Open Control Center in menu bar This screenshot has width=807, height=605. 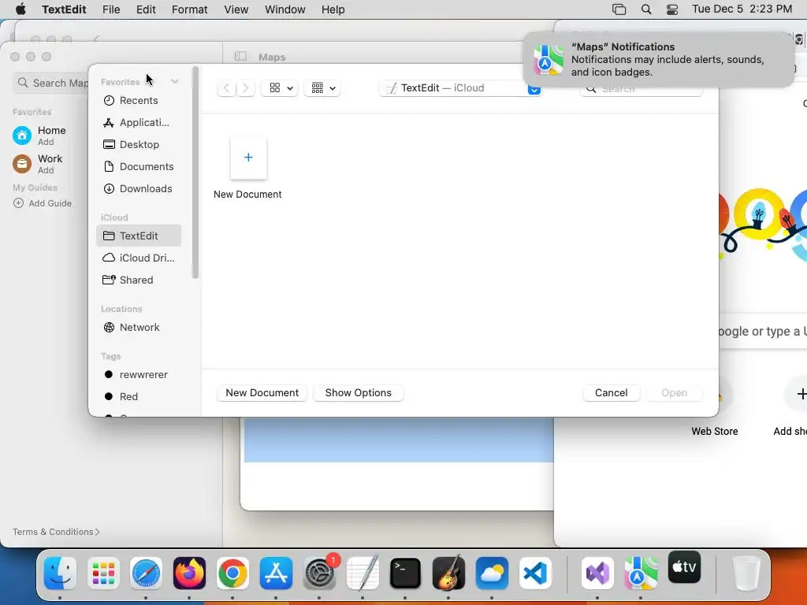[x=672, y=9]
